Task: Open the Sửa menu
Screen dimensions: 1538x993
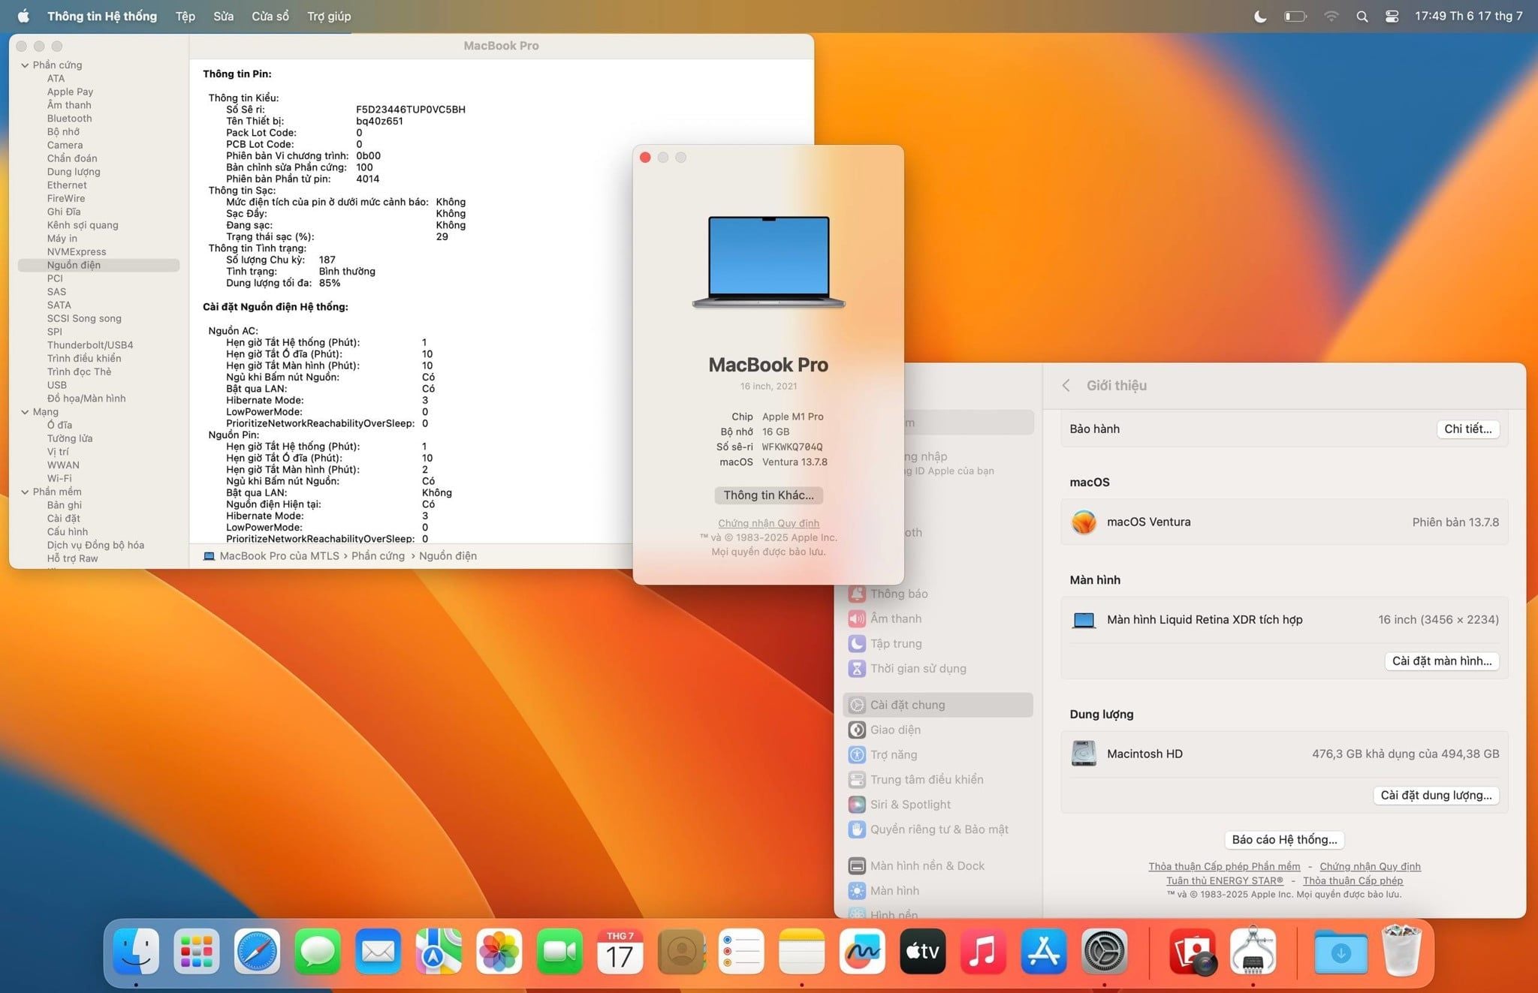Action: [223, 16]
